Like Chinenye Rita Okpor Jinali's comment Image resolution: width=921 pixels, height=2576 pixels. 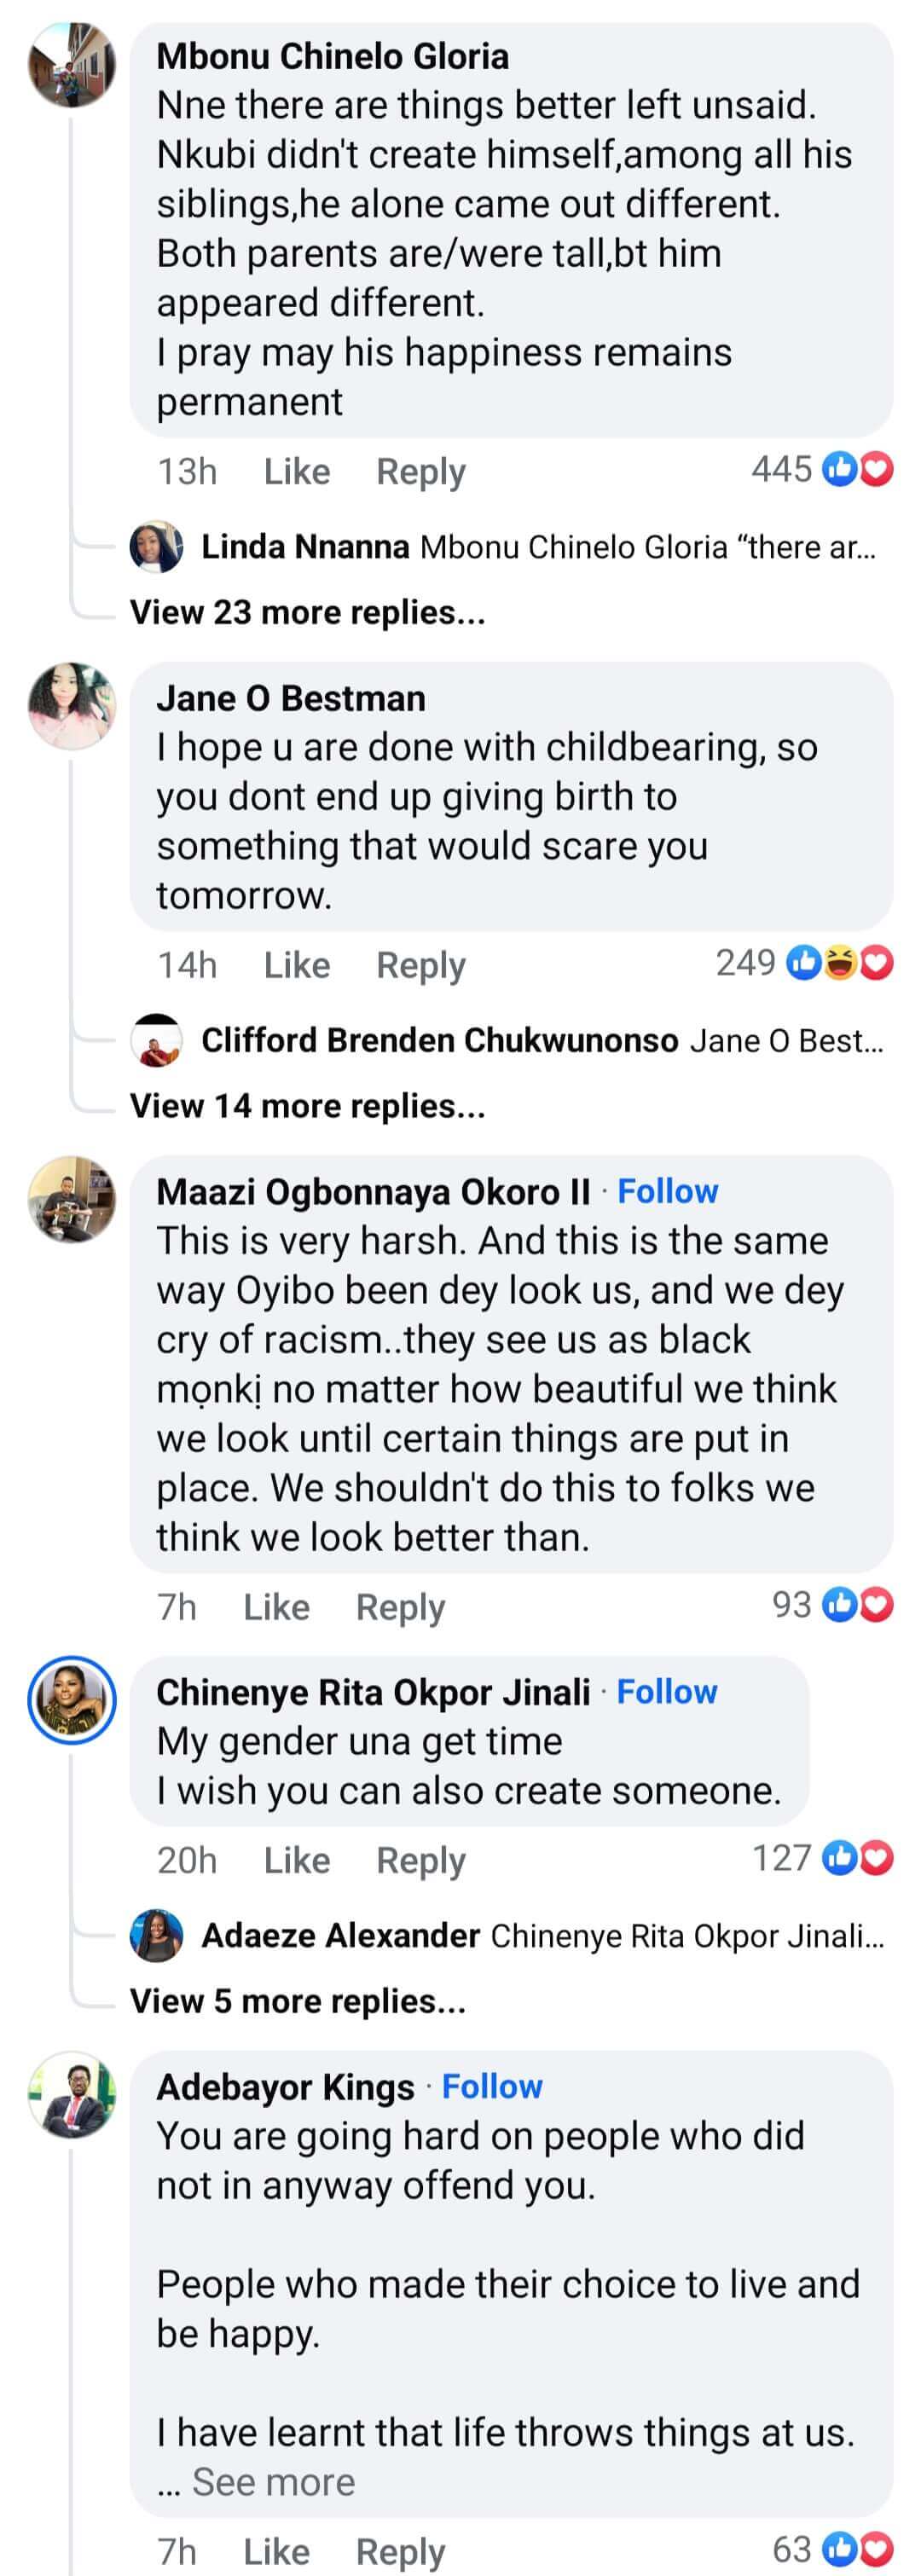[x=296, y=1860]
